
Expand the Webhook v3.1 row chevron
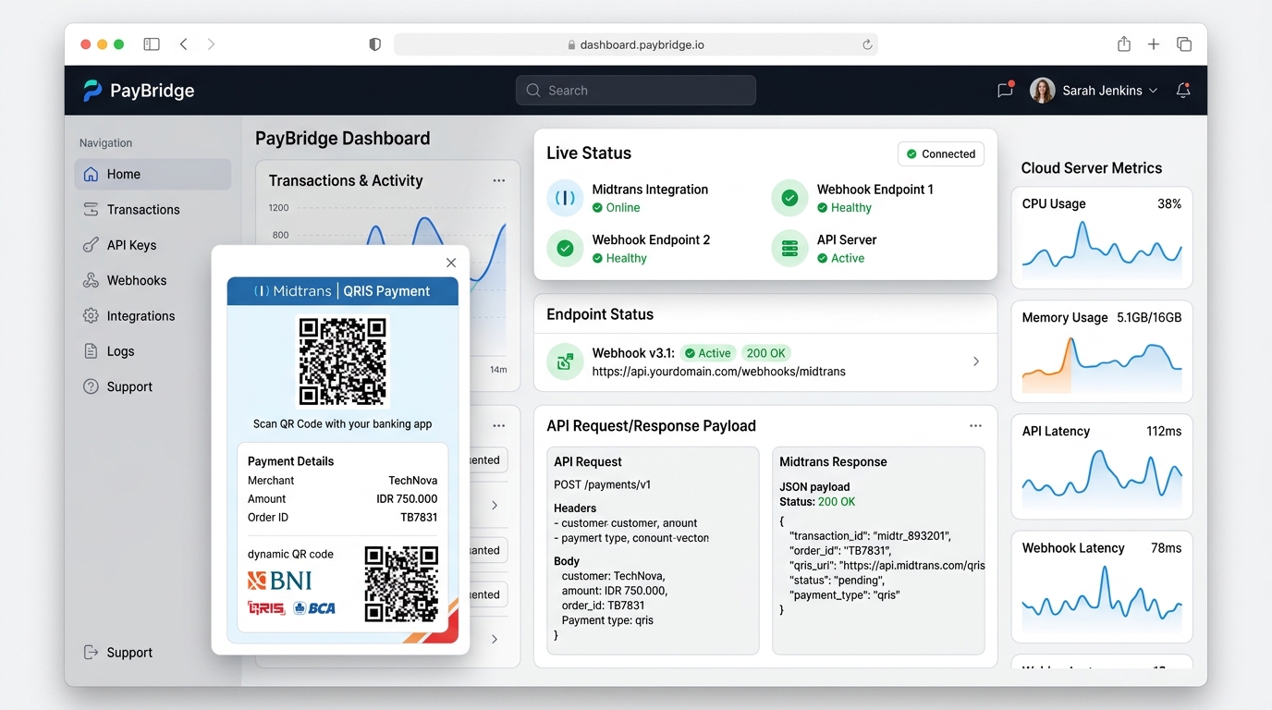[x=976, y=361]
